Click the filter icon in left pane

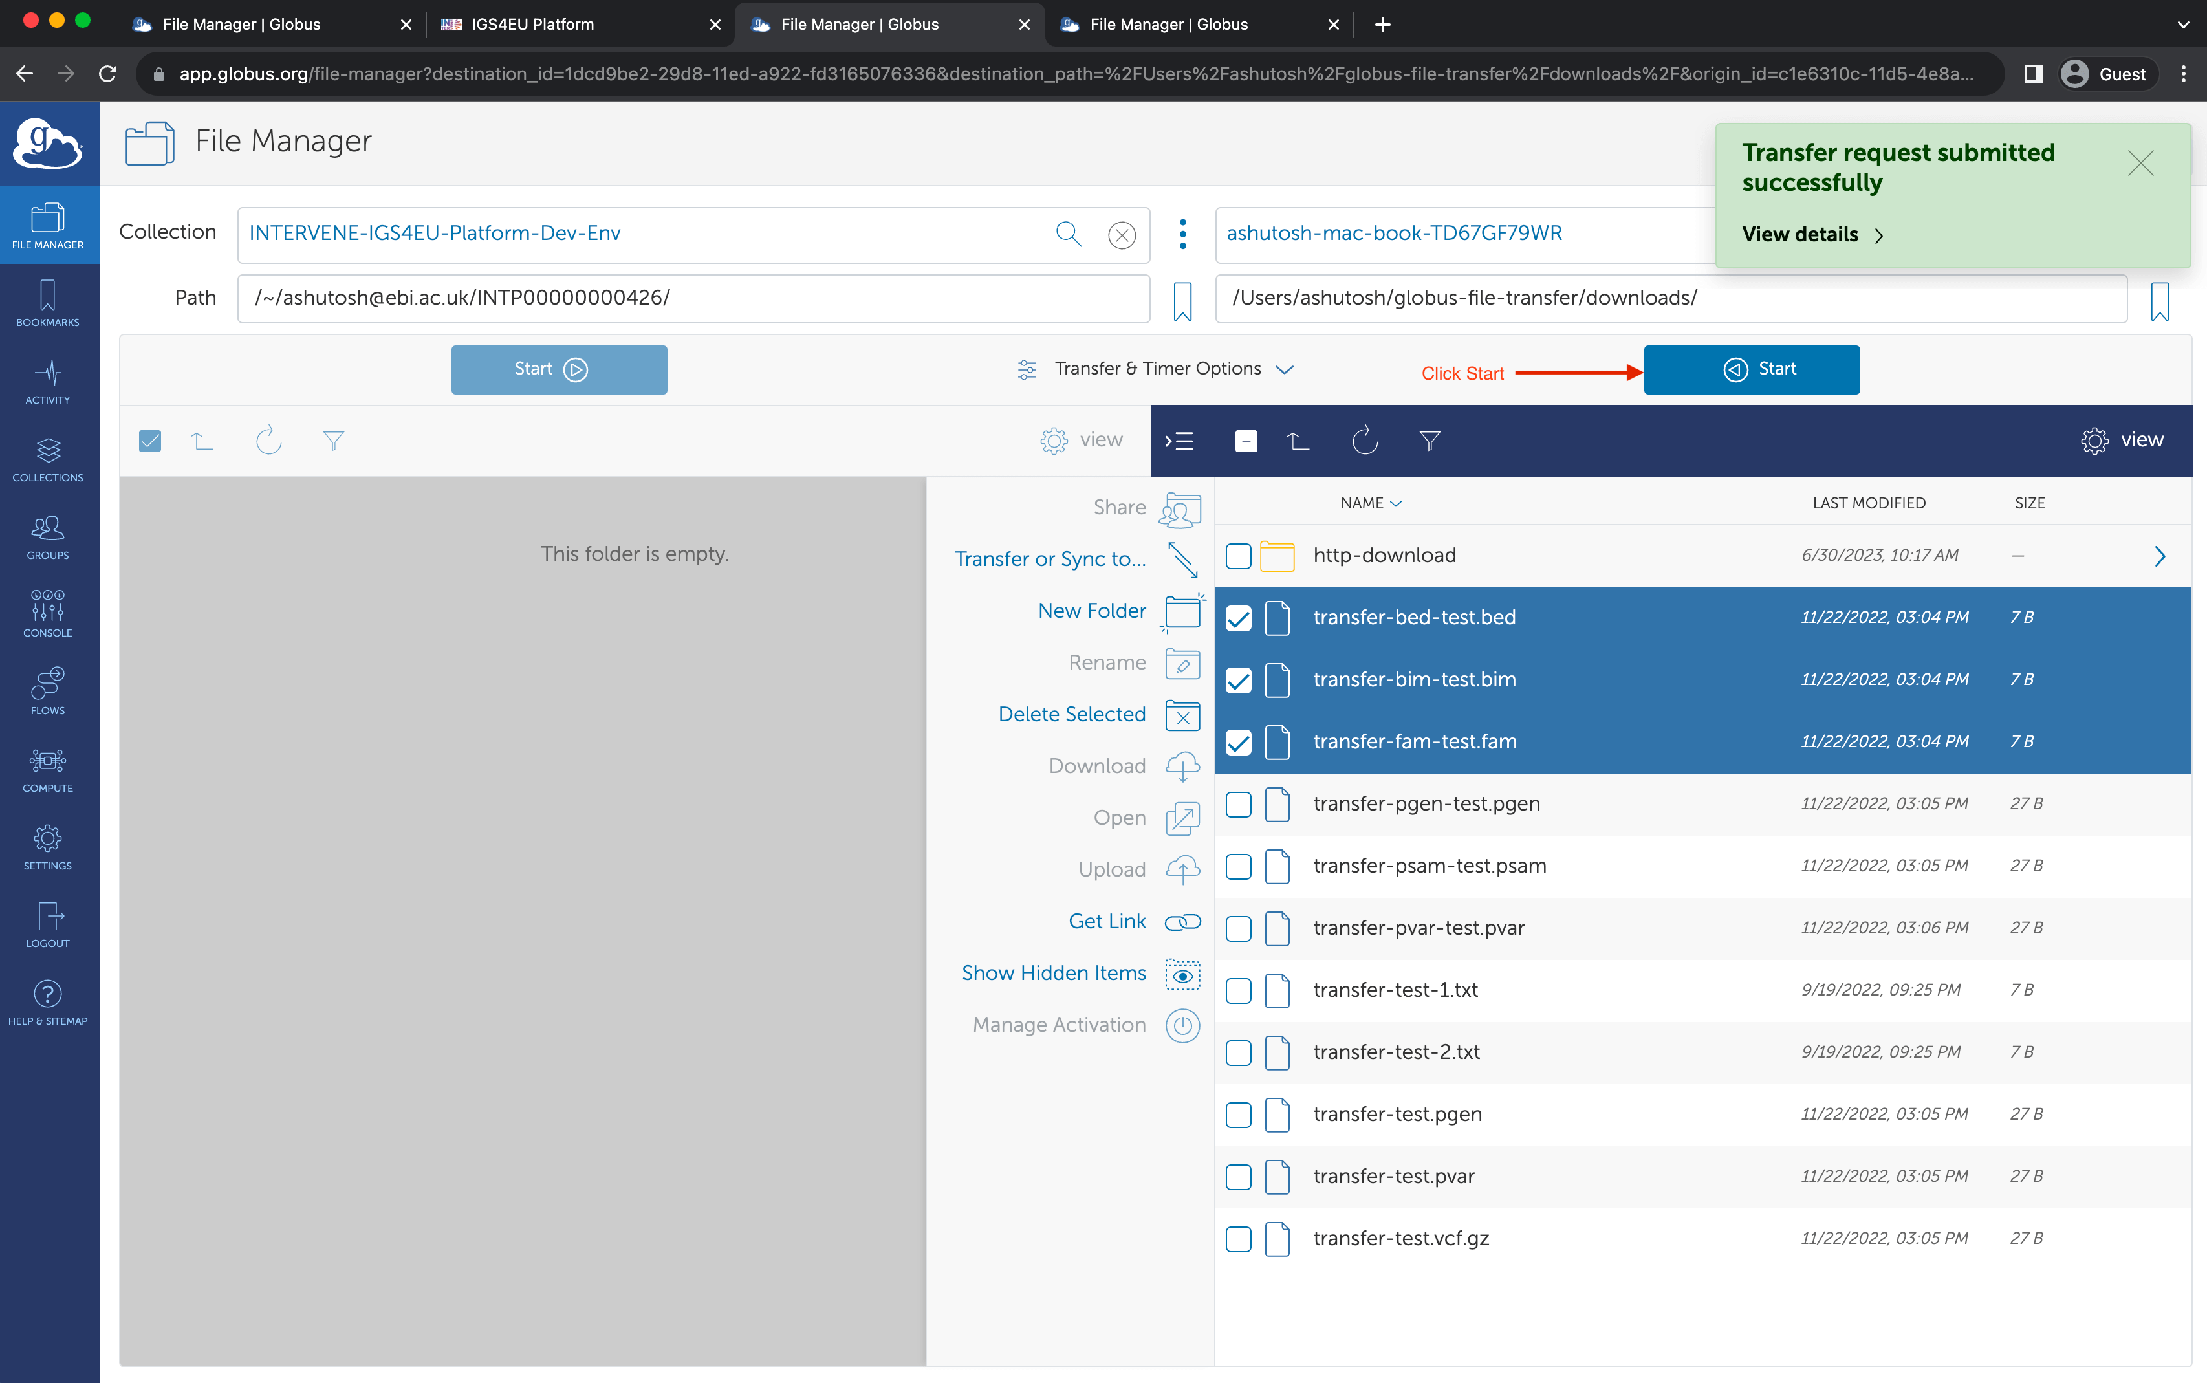tap(333, 442)
